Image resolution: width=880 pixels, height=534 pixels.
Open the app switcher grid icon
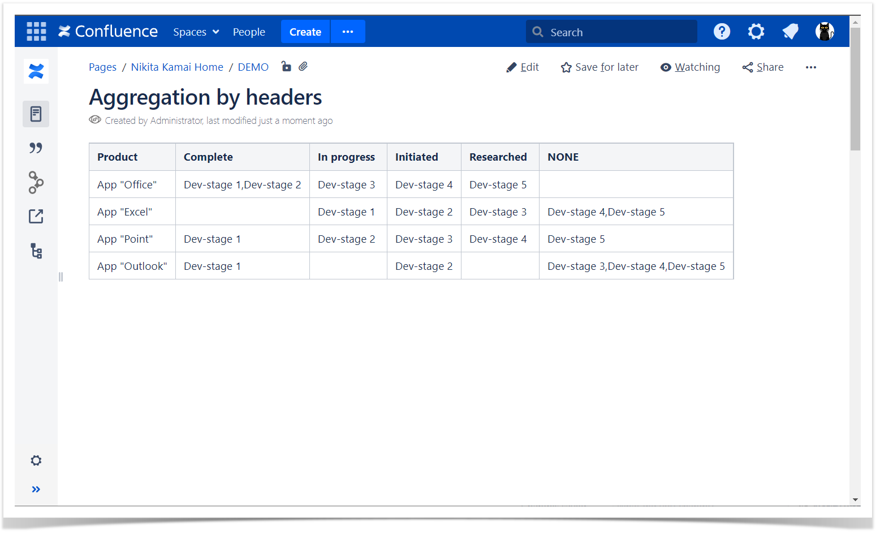36,32
